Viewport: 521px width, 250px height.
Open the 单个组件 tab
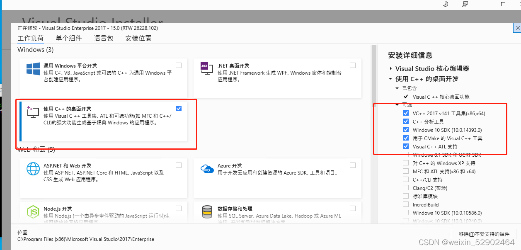(x=69, y=38)
